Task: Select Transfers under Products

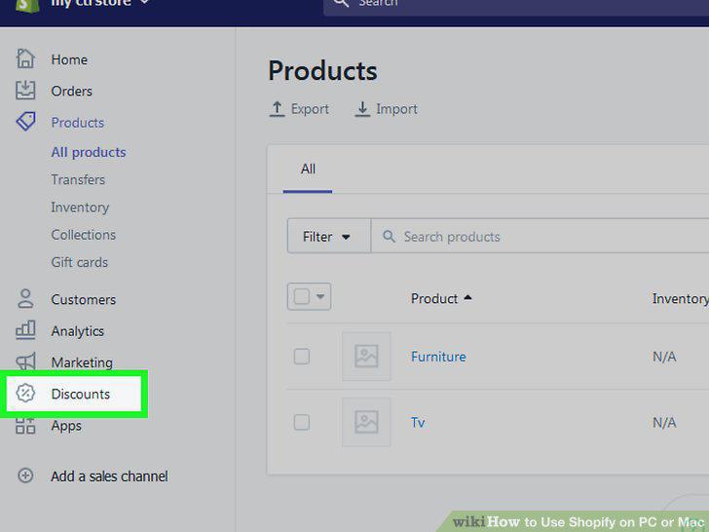Action: pyautogui.click(x=78, y=179)
